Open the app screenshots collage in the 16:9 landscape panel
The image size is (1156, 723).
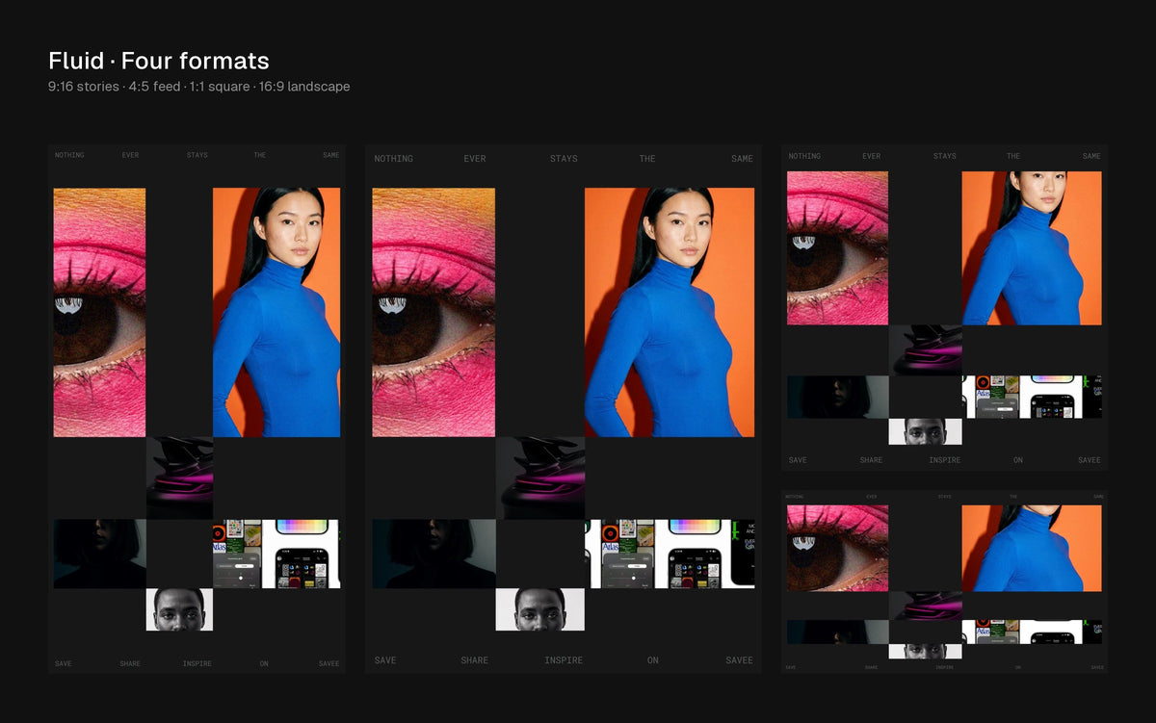(1032, 632)
